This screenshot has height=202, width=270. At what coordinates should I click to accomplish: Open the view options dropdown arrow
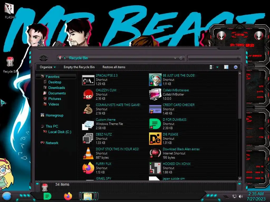(x=217, y=67)
